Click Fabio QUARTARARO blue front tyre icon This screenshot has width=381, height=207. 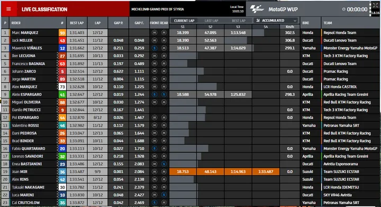click(x=155, y=148)
